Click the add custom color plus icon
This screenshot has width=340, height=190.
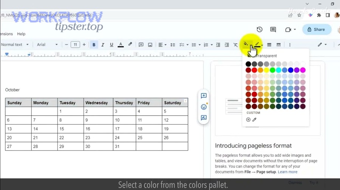coord(248,120)
